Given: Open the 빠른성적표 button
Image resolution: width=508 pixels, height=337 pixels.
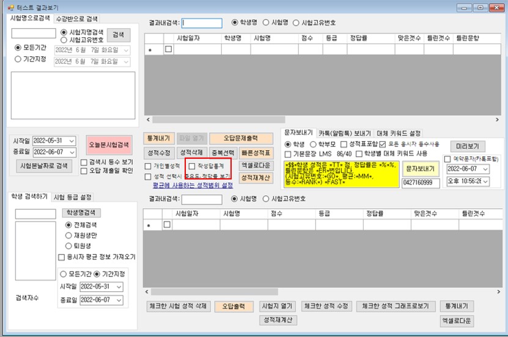Looking at the screenshot, I should coord(256,153).
